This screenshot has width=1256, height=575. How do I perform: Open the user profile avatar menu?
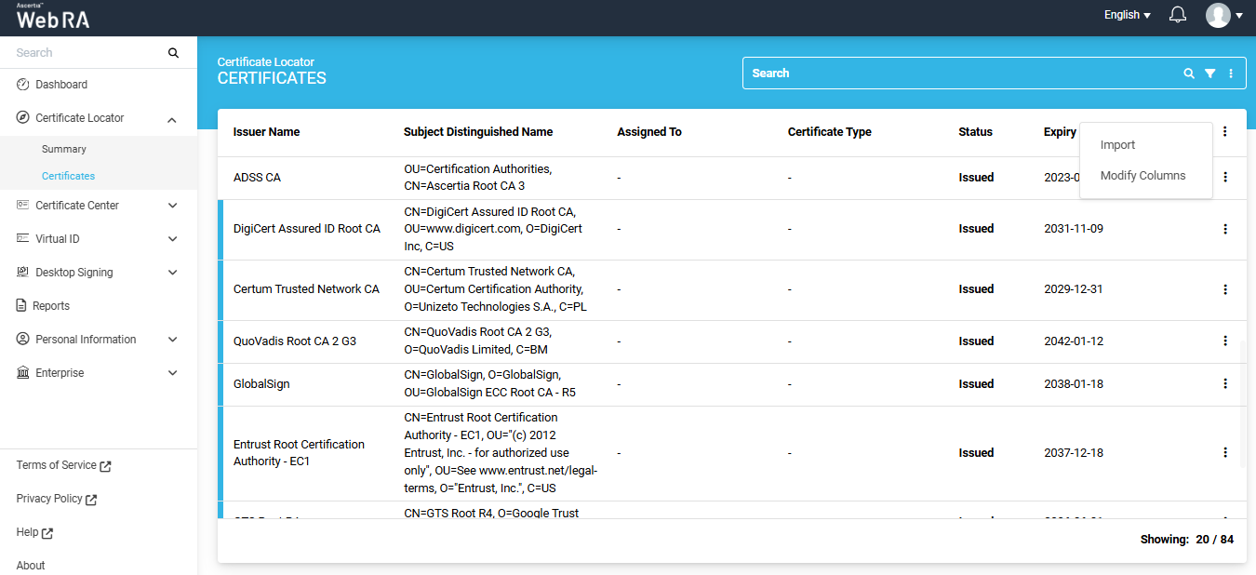1218,15
